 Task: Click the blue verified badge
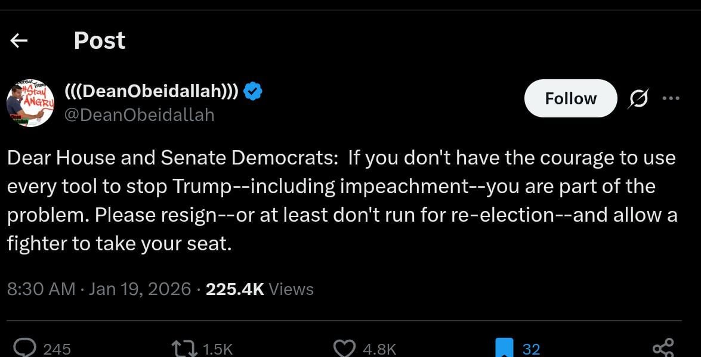254,91
